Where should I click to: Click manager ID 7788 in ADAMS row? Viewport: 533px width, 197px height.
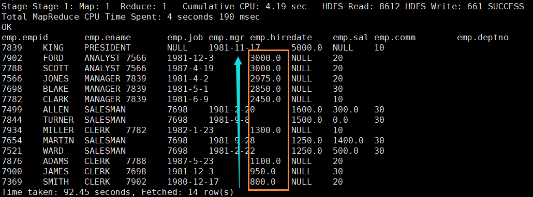click(x=136, y=161)
